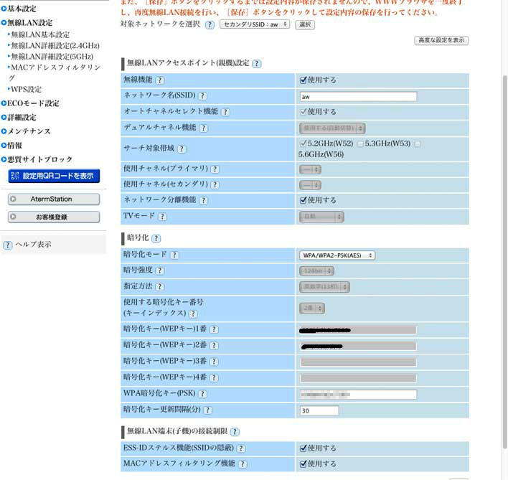
Task: Open WPS設定 link in sidebar
Action: (27, 90)
